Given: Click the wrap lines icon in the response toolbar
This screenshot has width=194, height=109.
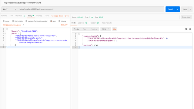Looking at the screenshot, I should coord(115,29).
